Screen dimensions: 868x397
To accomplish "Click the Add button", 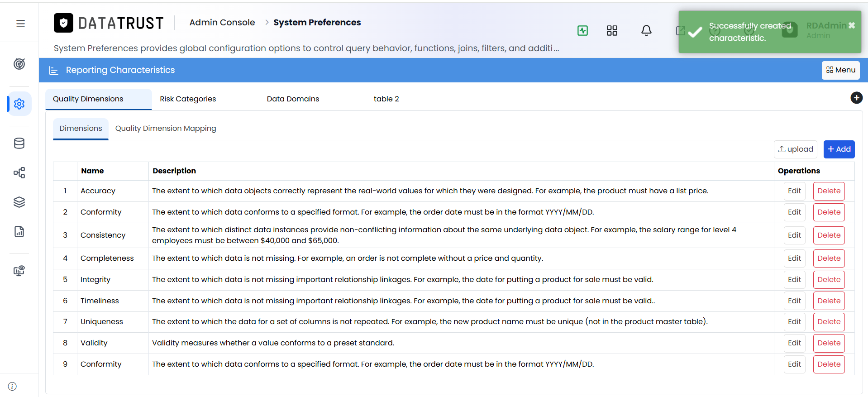I will [x=839, y=149].
